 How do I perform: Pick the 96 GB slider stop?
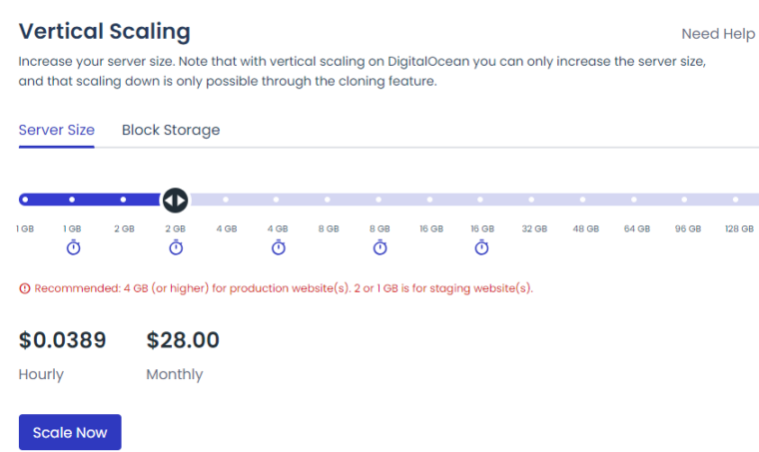tap(684, 200)
